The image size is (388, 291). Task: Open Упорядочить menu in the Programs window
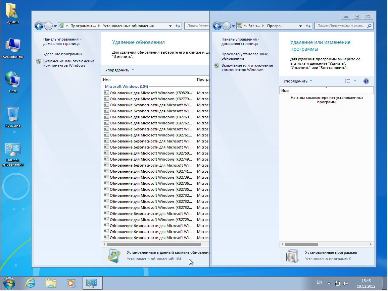(298, 81)
